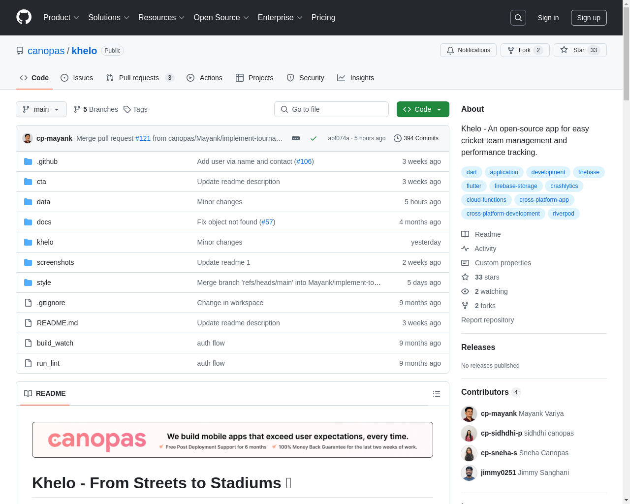The width and height of the screenshot is (630, 504).
Task: Open Custom properties link
Action: [496, 263]
